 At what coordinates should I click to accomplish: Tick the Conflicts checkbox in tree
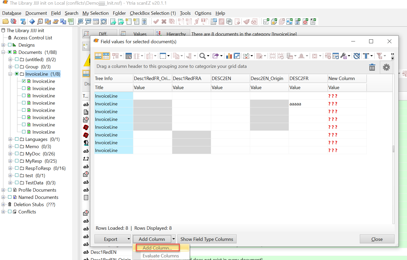tap(10, 212)
